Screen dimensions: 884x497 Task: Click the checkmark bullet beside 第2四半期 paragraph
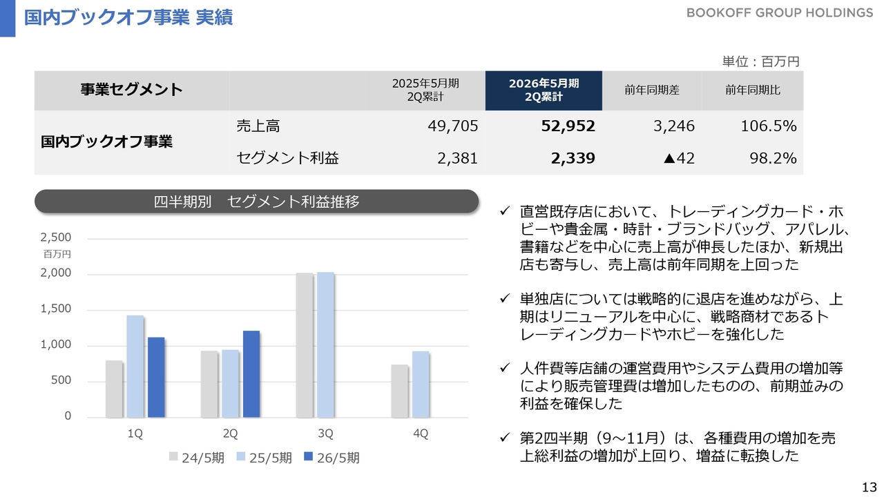tap(503, 438)
